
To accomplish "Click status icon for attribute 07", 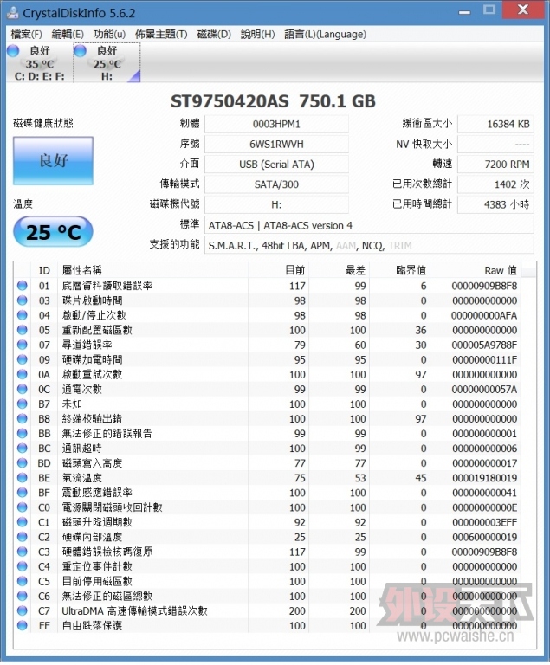I will point(22,345).
